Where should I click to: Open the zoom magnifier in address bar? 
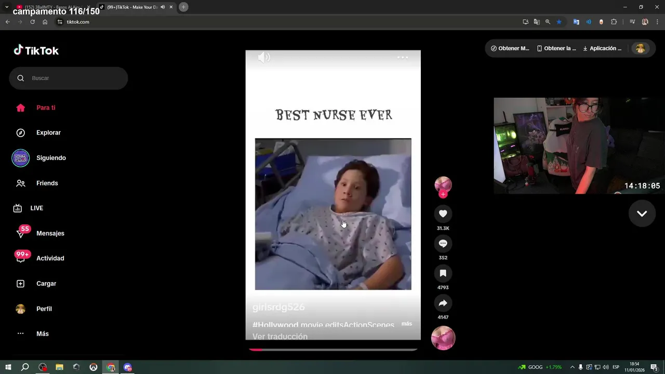tap(548, 22)
